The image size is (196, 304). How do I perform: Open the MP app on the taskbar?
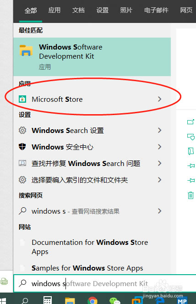(182, 300)
